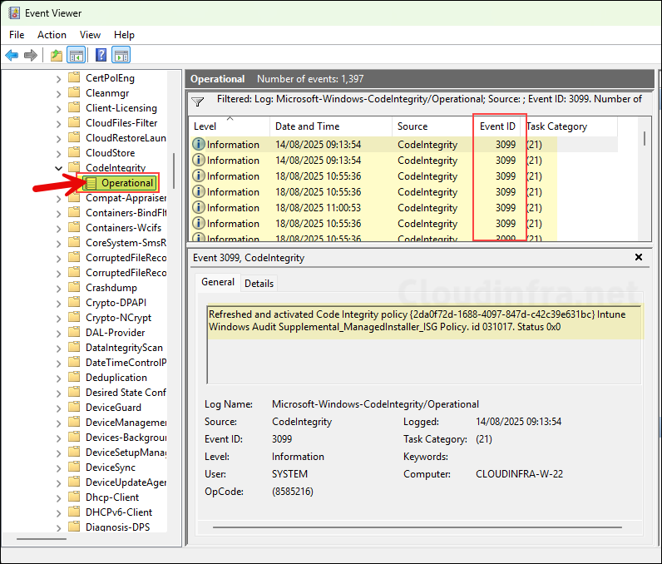Click the Back arrow toolbar icon
Image resolution: width=662 pixels, height=564 pixels.
[12, 56]
